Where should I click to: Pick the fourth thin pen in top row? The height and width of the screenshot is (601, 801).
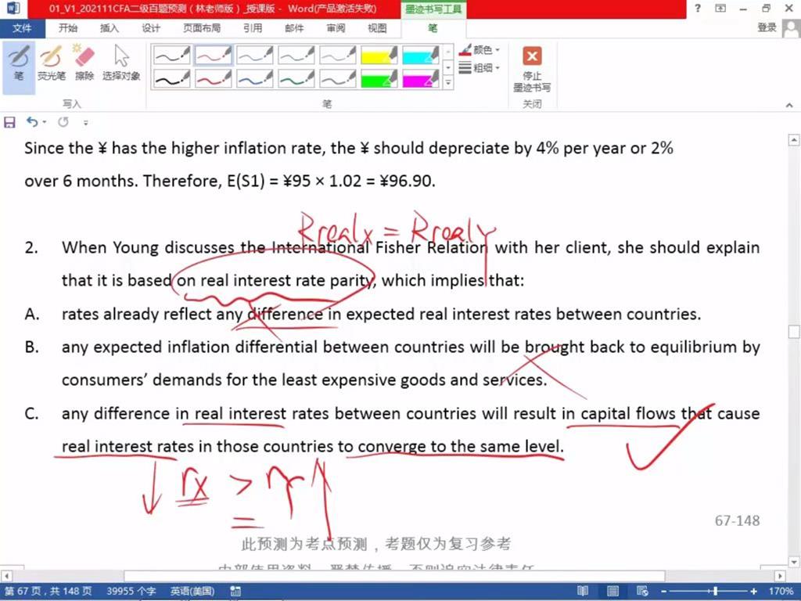(x=296, y=55)
